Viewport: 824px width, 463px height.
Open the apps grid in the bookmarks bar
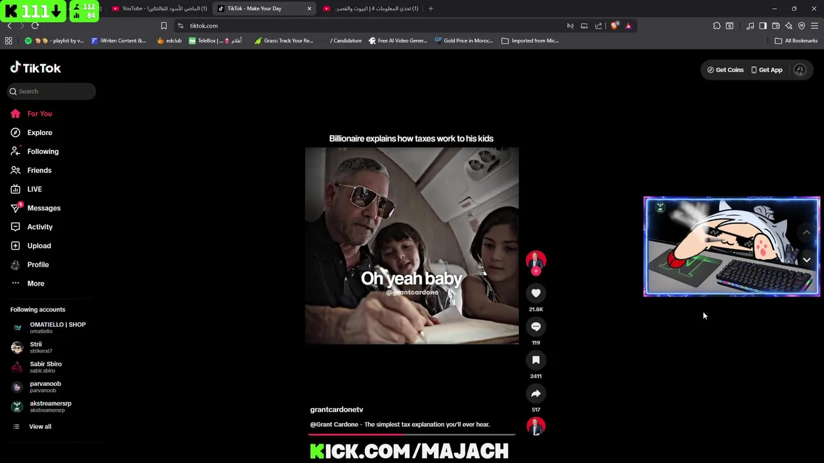pos(8,41)
